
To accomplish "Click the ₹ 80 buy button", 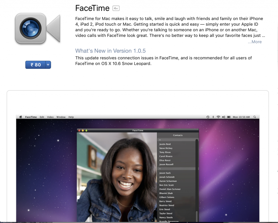I will [36, 65].
